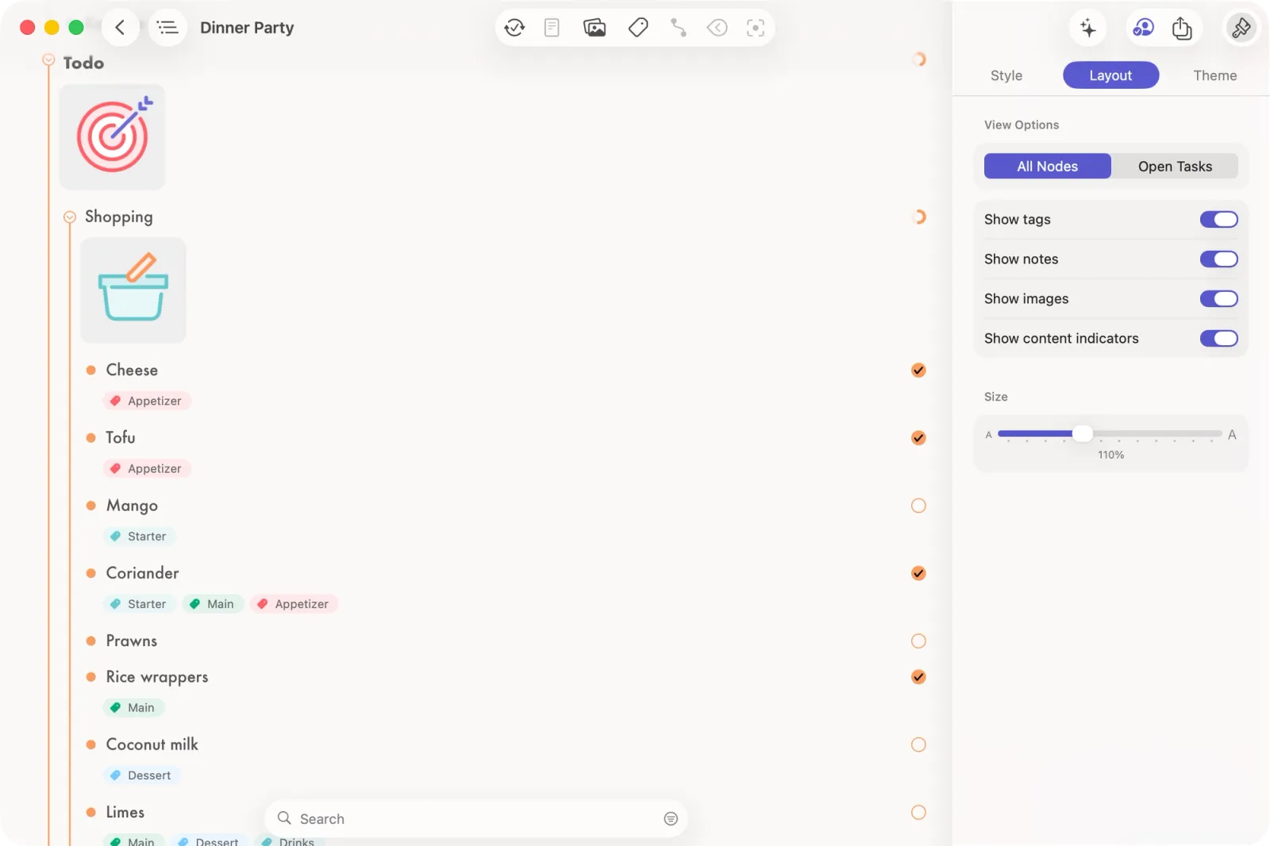
Task: Select the Prawns item text
Action: pos(132,641)
